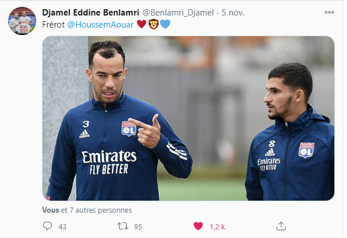Enlarge the attached training photo

tap(188, 118)
